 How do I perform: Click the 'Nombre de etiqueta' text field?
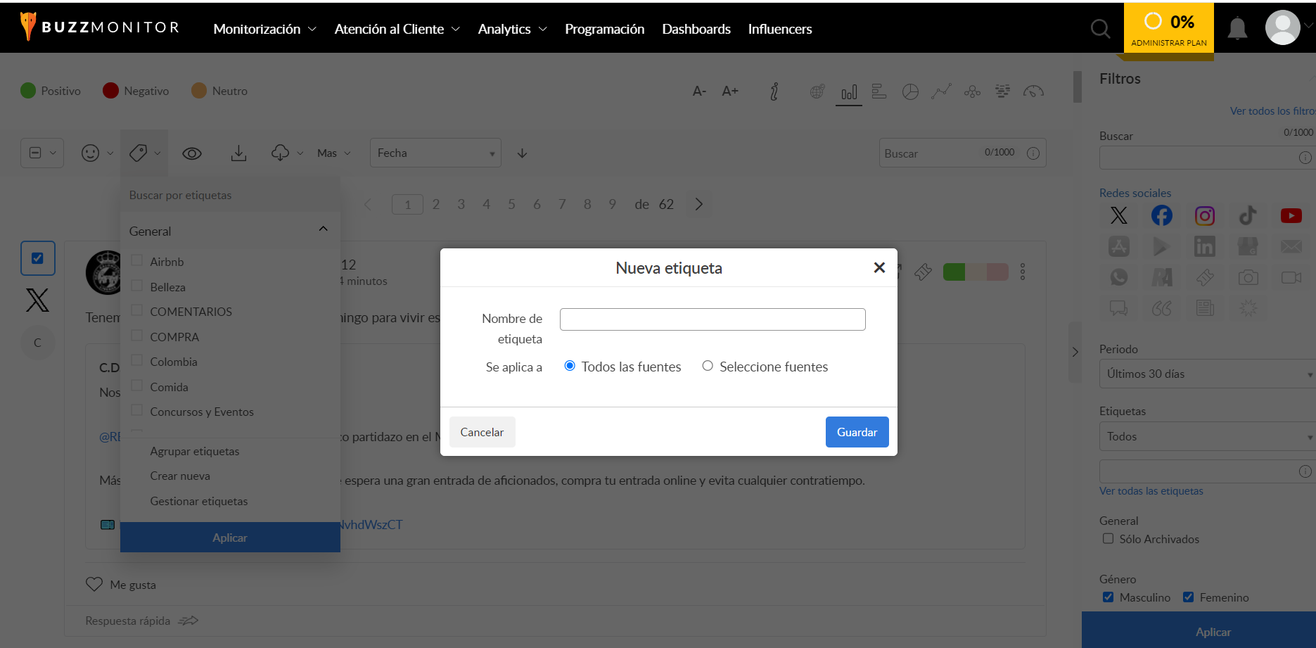(x=712, y=319)
